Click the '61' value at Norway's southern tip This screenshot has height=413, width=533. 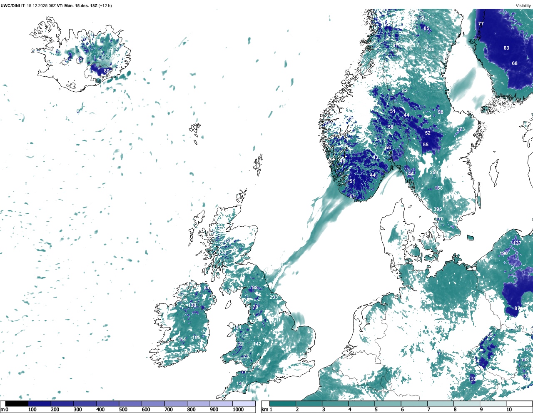coord(352,197)
